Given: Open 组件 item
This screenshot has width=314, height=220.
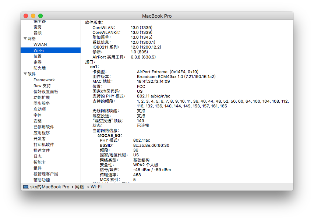Looking at the screenshot, I should [x=38, y=168].
